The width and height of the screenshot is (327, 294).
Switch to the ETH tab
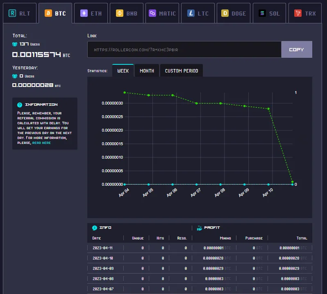point(91,13)
